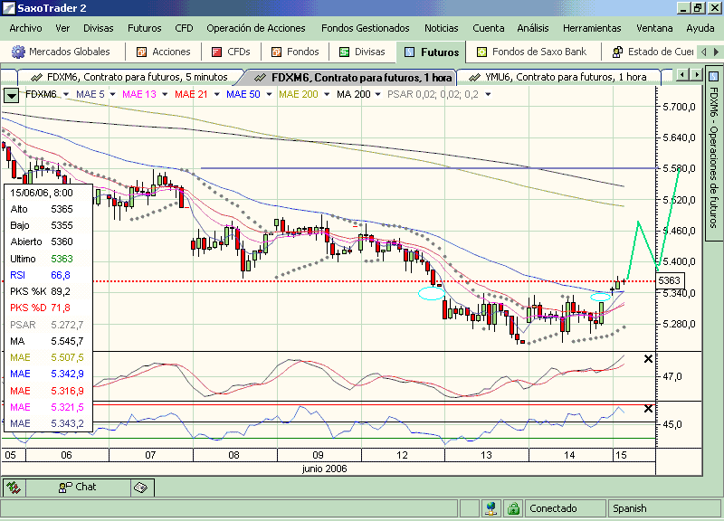Click the ticket icon next to Chat

pos(141,488)
